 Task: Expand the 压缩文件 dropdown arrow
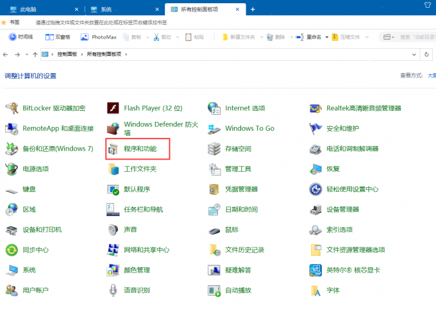(367, 37)
